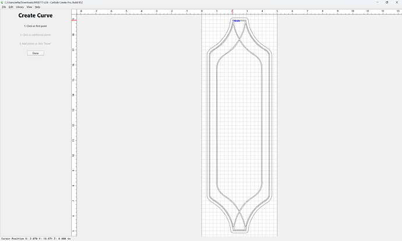The height and width of the screenshot is (241, 402).
Task: Open the Help menu
Action: pos(37,7)
